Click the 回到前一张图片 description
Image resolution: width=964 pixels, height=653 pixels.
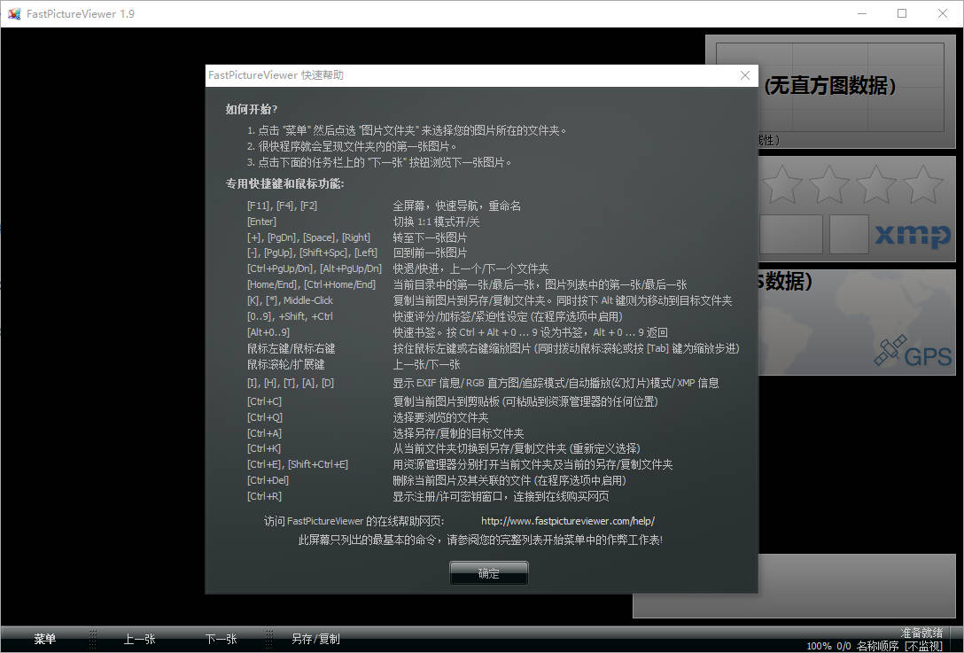pyautogui.click(x=430, y=253)
